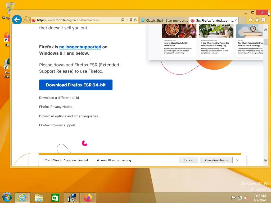Screen dimensions: 271x203
Task: Switch to the Classic Shell tab
Action: (164, 20)
